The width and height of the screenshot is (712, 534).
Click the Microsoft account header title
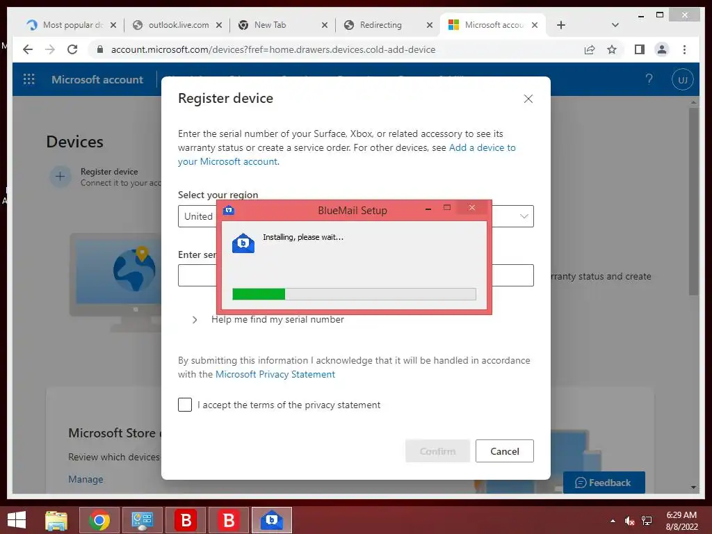click(x=97, y=79)
